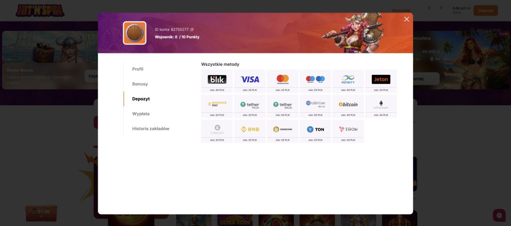Select MiFinity deposit method
Screen dimensions: 511x226
(x=348, y=81)
